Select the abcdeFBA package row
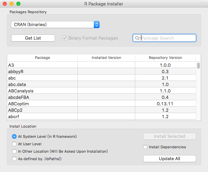 tap(102, 98)
